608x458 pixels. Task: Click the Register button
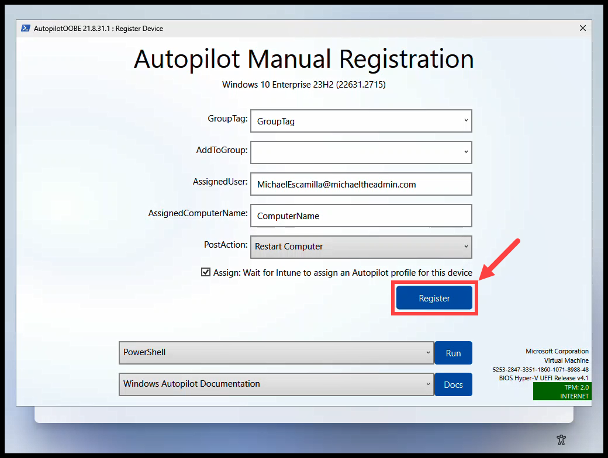[434, 298]
